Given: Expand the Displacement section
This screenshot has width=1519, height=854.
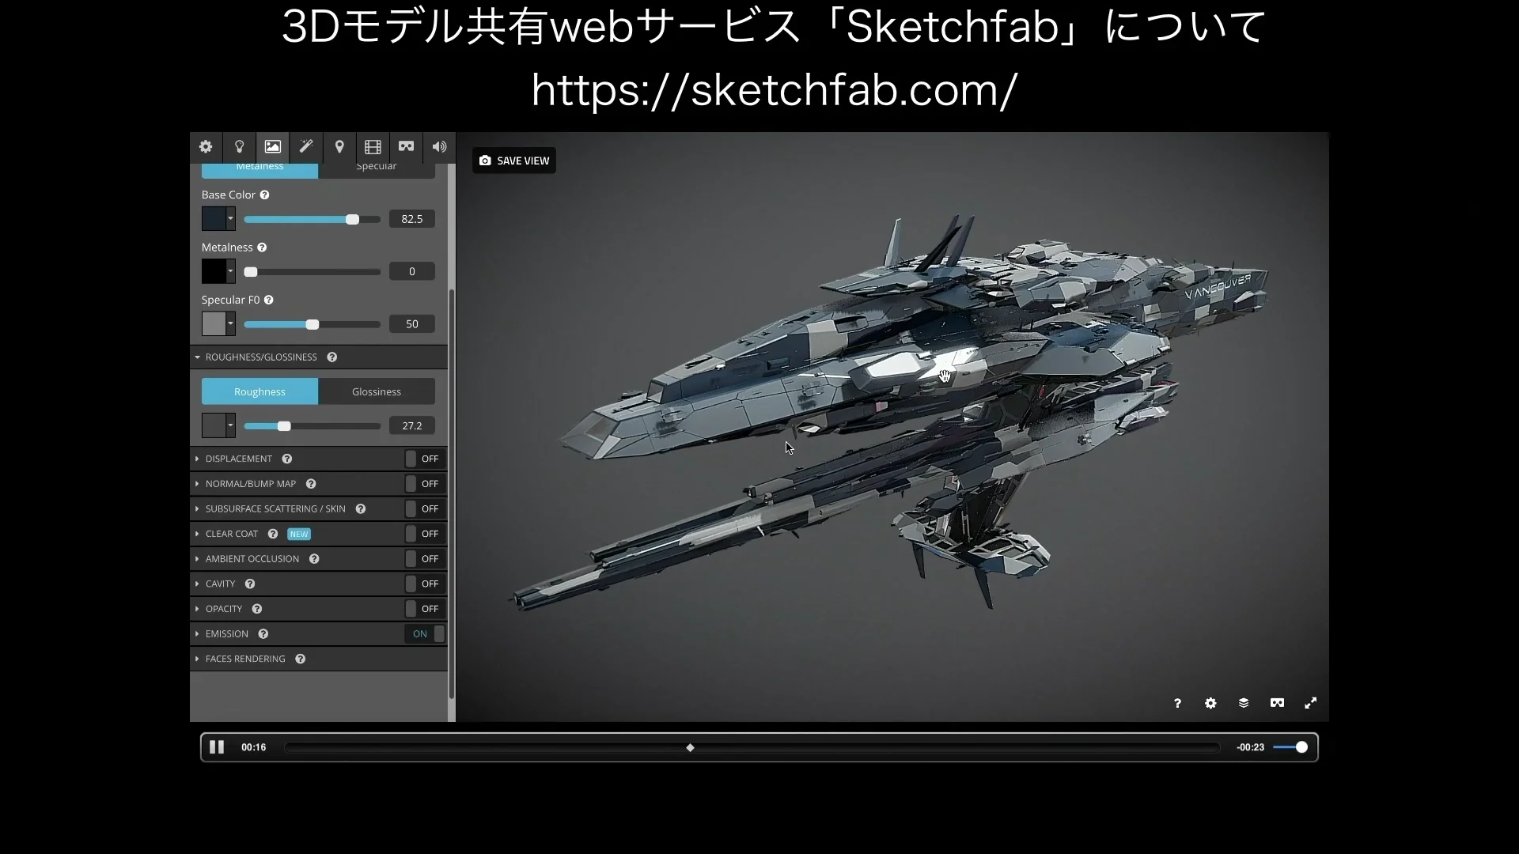Looking at the screenshot, I should click(x=197, y=459).
